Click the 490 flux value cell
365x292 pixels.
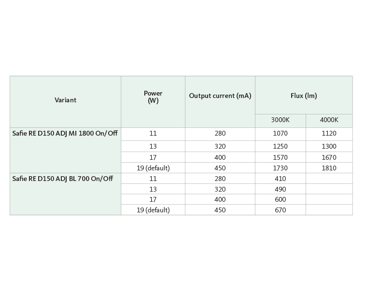280,189
